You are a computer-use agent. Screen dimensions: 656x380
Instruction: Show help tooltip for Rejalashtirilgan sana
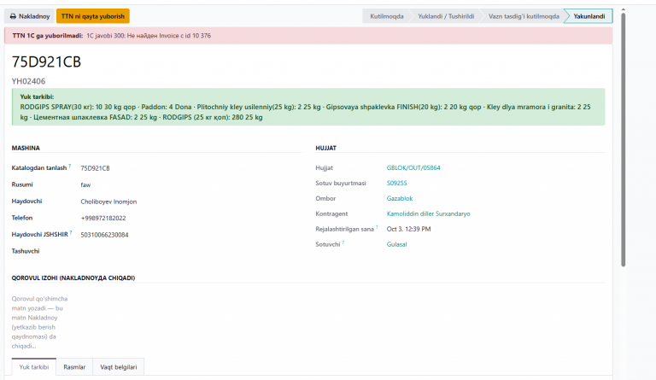click(x=377, y=227)
